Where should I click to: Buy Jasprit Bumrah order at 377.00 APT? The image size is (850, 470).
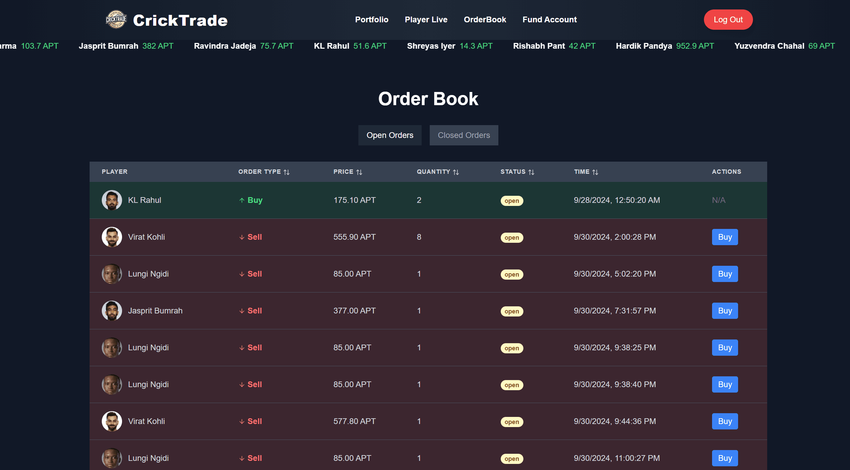[725, 311]
